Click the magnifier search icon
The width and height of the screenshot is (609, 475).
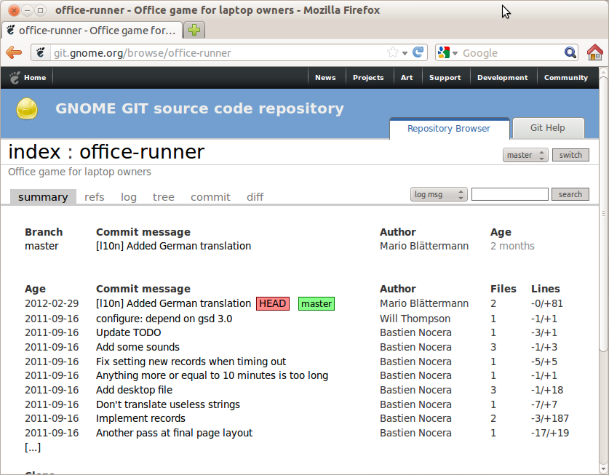[570, 52]
